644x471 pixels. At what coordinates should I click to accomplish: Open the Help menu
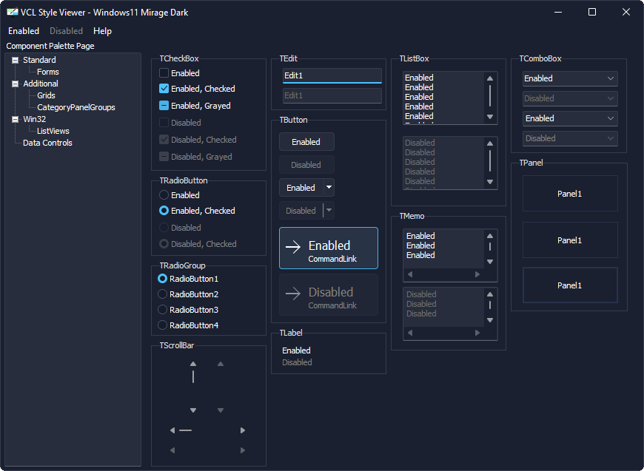(x=102, y=31)
